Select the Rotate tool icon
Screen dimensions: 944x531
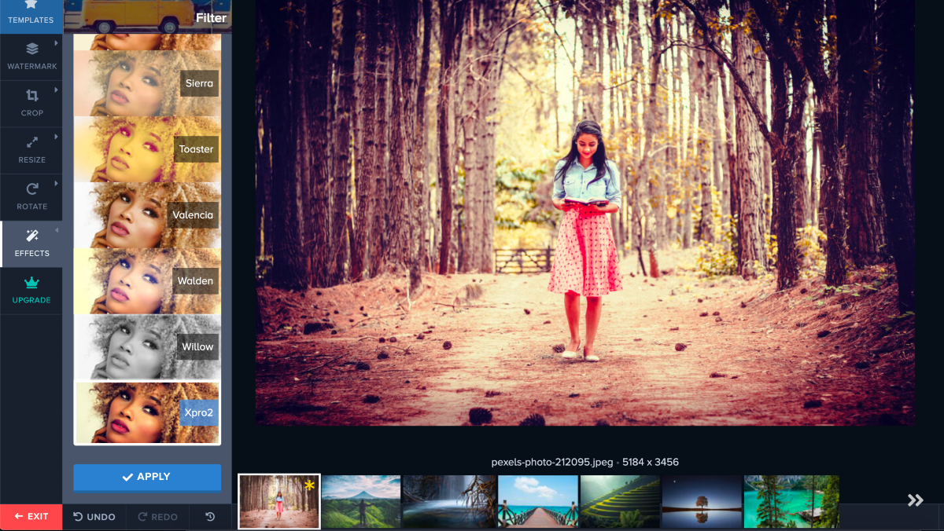[x=31, y=189]
